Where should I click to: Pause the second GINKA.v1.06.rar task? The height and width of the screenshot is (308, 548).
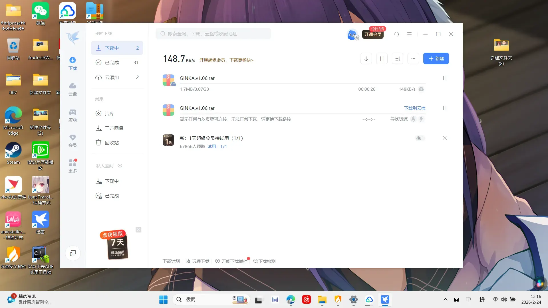tap(444, 108)
